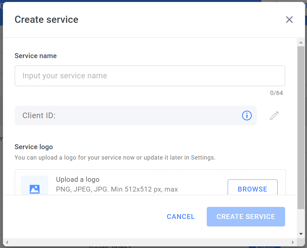Viewport: 307px width, 248px height.
Task: Click the "Upload a logo" text
Action: point(78,179)
